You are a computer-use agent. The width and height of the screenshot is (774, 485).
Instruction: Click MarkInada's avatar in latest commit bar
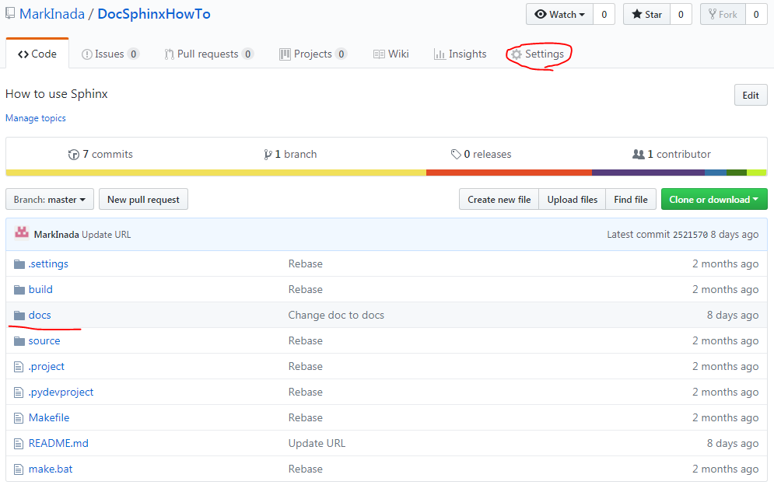[x=22, y=232]
